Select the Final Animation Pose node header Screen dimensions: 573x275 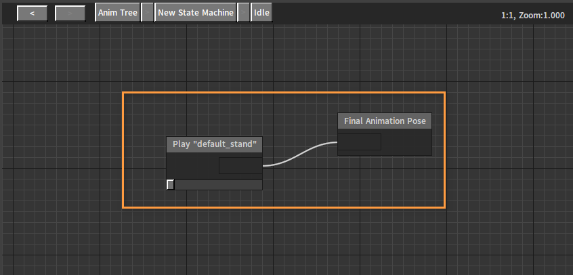tap(384, 121)
